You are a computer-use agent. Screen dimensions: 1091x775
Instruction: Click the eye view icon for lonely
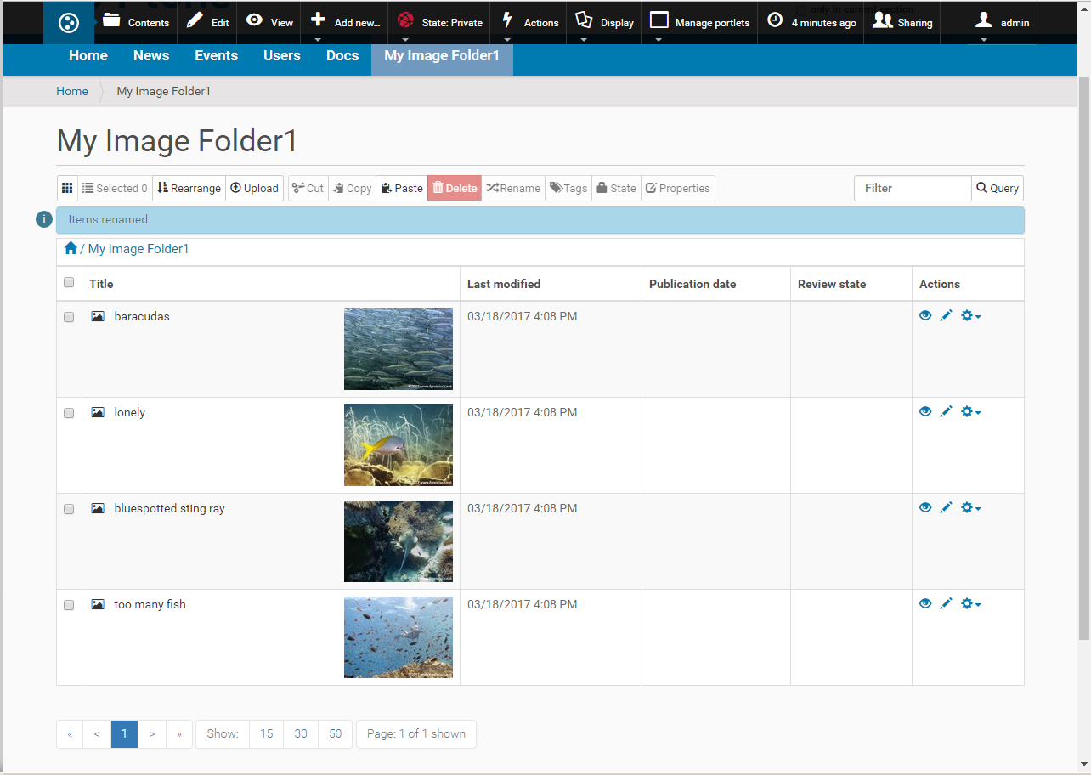925,412
